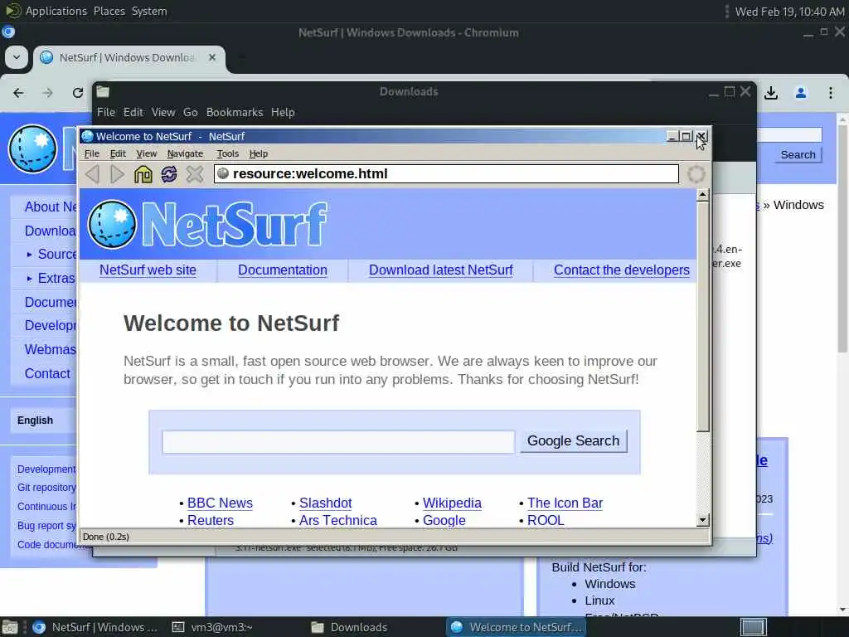The image size is (849, 637).
Task: Click the Google search text box
Action: [338, 441]
